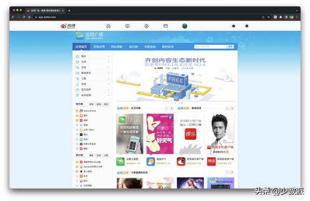Viewport: 310px width, 201px height.
Task: Select the active orange carousel dot
Action: click(x=182, y=103)
